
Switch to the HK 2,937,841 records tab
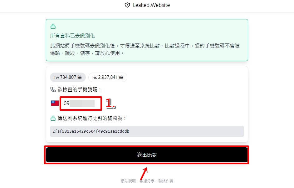108,77
